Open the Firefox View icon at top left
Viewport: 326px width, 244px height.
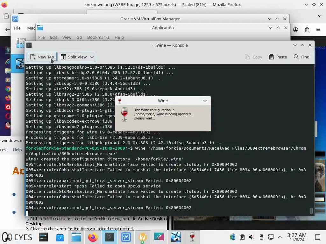[6, 16]
